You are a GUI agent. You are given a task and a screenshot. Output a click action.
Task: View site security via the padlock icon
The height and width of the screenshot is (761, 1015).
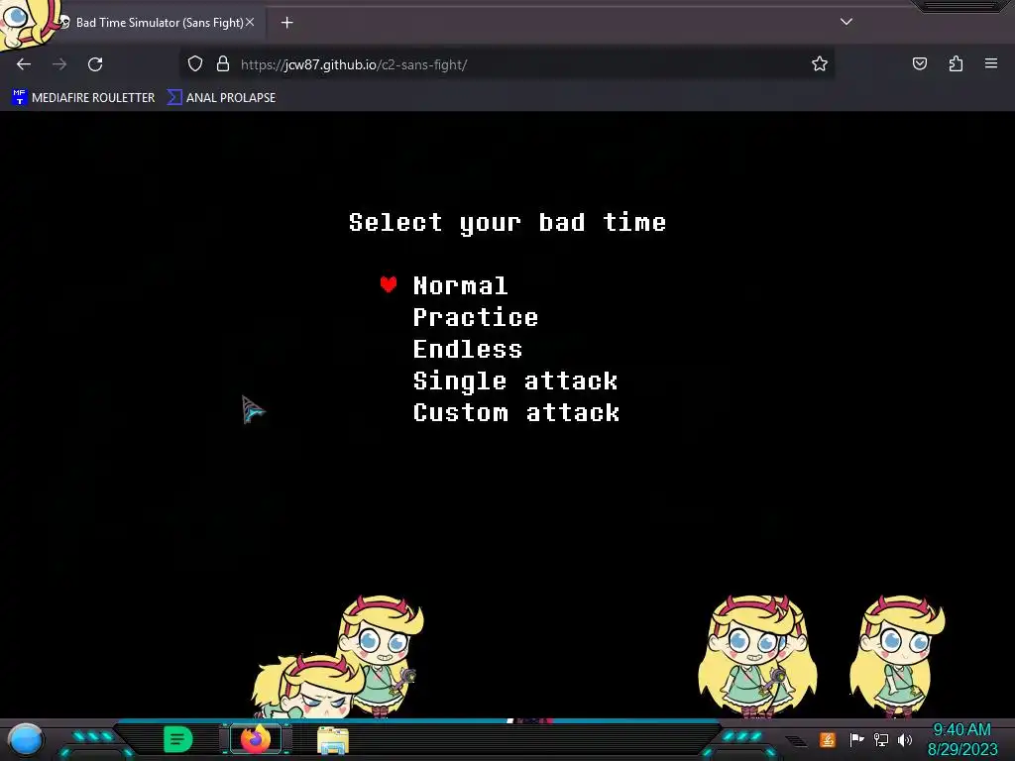tap(223, 63)
